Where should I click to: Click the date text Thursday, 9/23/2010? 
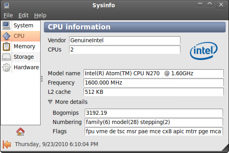[41, 144]
